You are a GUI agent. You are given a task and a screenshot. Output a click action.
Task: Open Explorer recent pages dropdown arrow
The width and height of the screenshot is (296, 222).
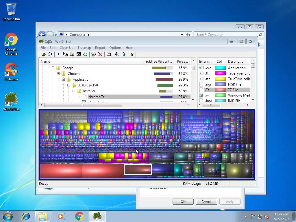pyautogui.click(x=56, y=35)
